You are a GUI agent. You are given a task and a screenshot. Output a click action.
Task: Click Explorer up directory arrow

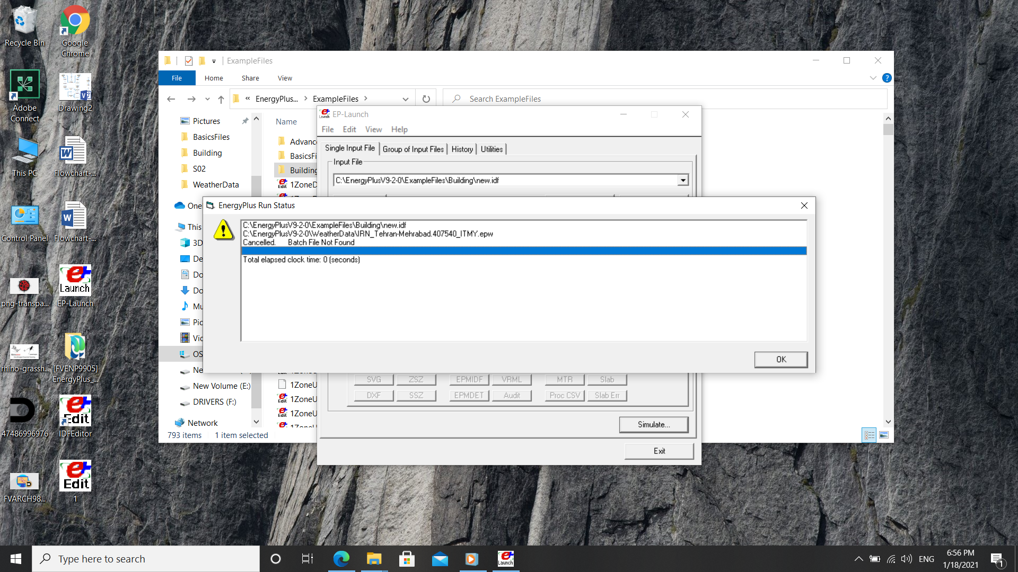click(x=221, y=99)
